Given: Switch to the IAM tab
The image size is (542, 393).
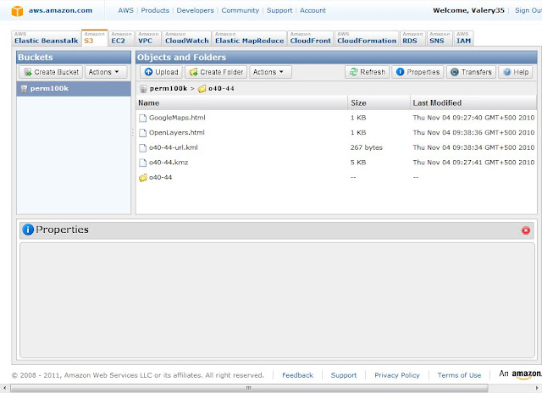Looking at the screenshot, I should (463, 38).
